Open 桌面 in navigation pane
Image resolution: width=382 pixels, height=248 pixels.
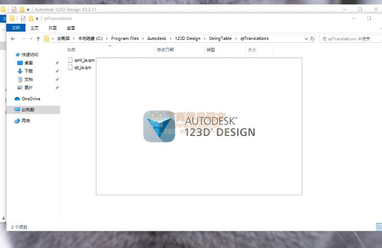tap(28, 63)
